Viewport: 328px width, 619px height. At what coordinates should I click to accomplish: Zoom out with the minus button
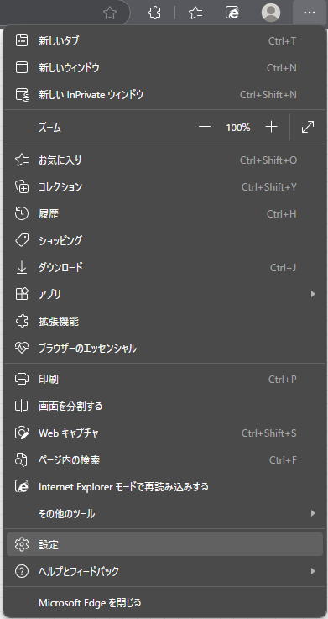(205, 127)
